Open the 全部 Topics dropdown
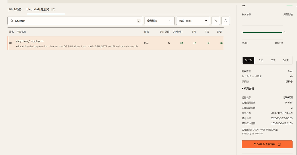The height and width of the screenshot is (155, 297). pyautogui.click(x=193, y=21)
